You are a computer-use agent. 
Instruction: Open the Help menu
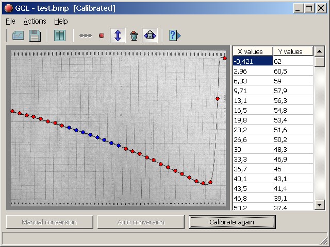(x=61, y=21)
